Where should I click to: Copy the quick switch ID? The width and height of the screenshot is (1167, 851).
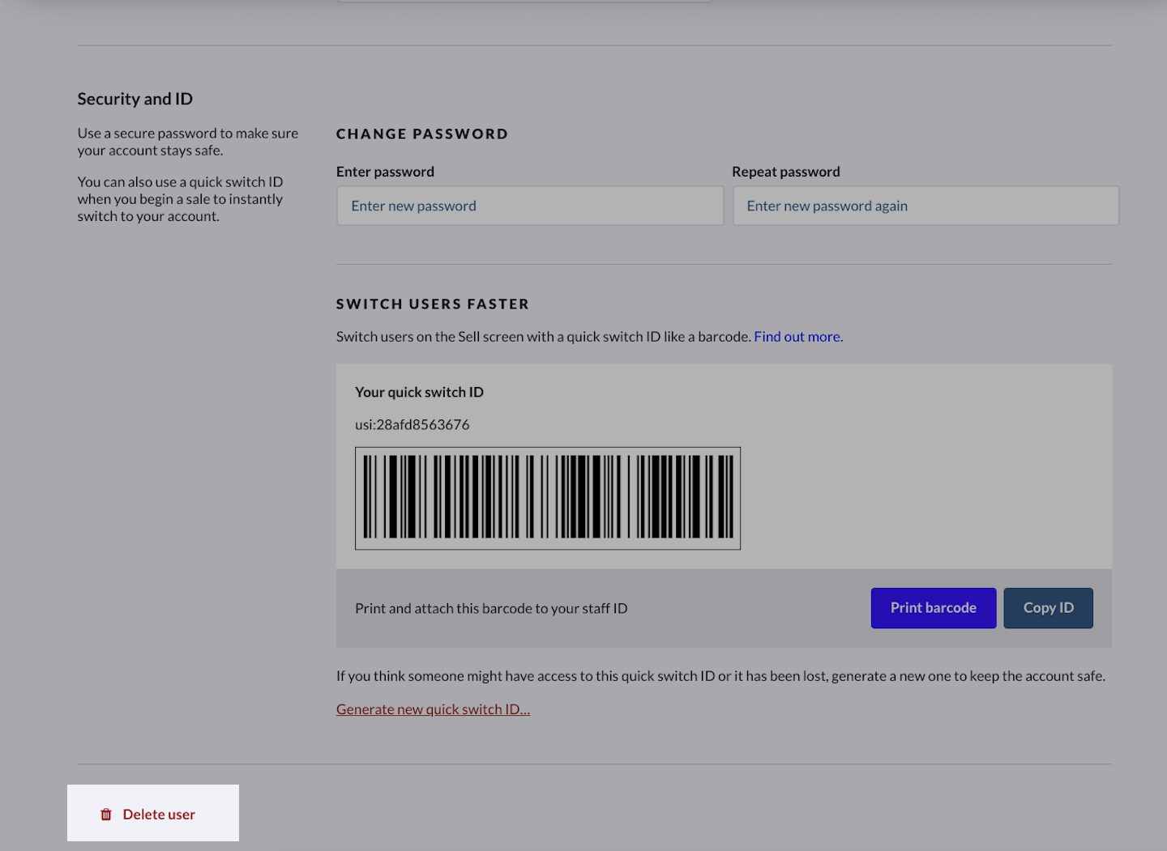pyautogui.click(x=1049, y=608)
